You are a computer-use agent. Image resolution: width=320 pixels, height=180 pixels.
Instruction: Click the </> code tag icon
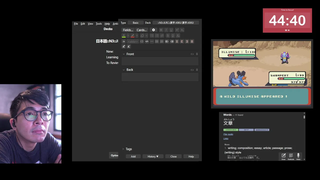pos(147,41)
